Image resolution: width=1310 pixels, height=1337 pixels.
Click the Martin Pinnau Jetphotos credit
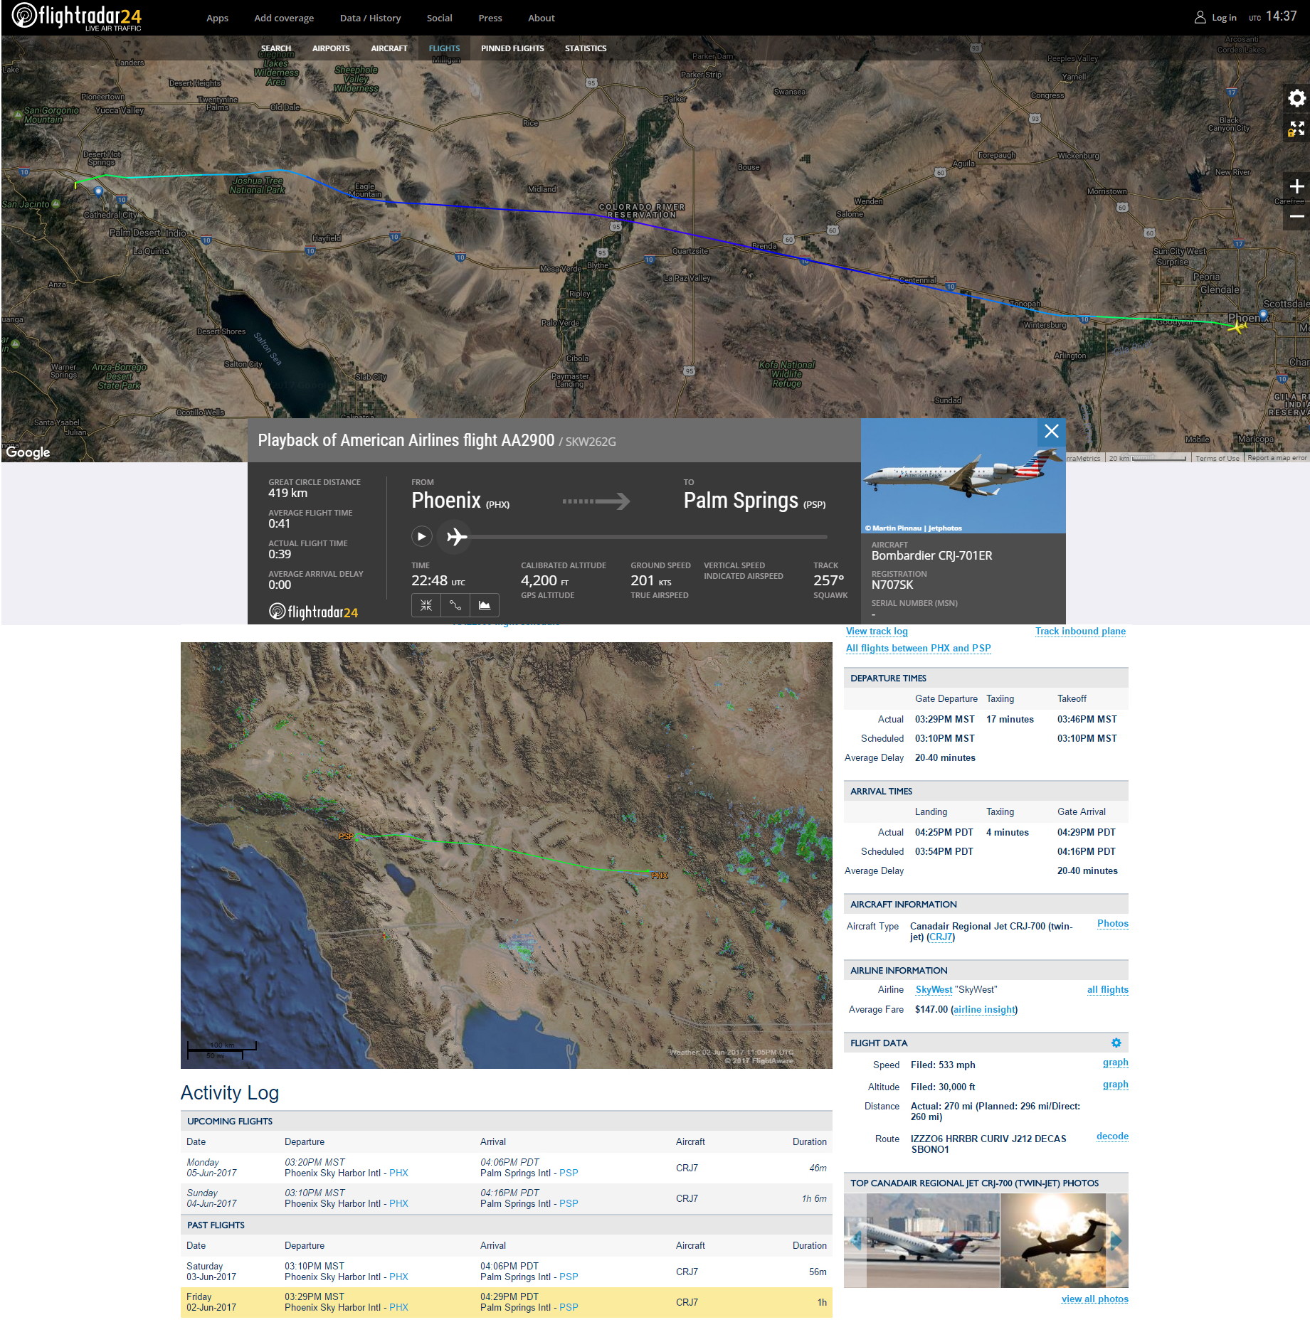[x=913, y=528]
